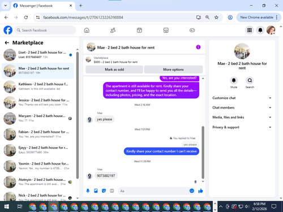Open Atatnyin conversation in list
Viewport: 283px width, 212px height.
[38, 182]
